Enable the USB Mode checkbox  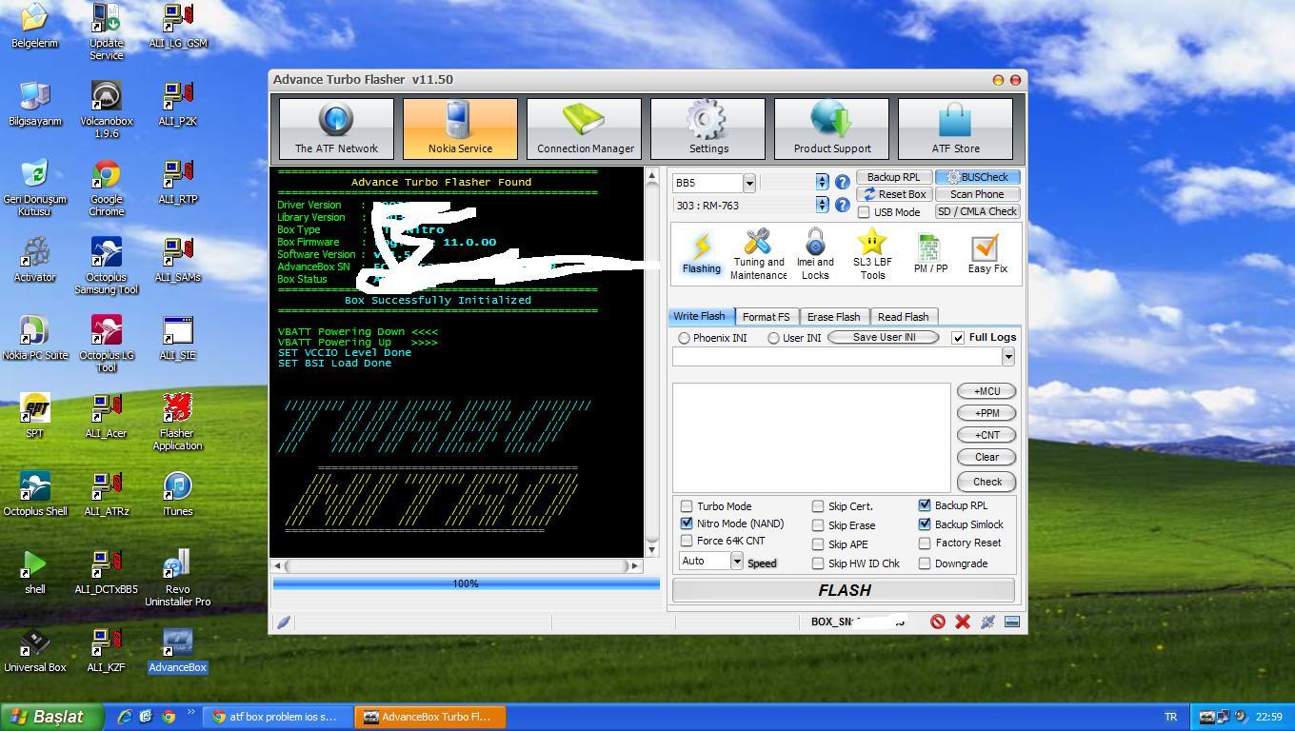coord(864,212)
